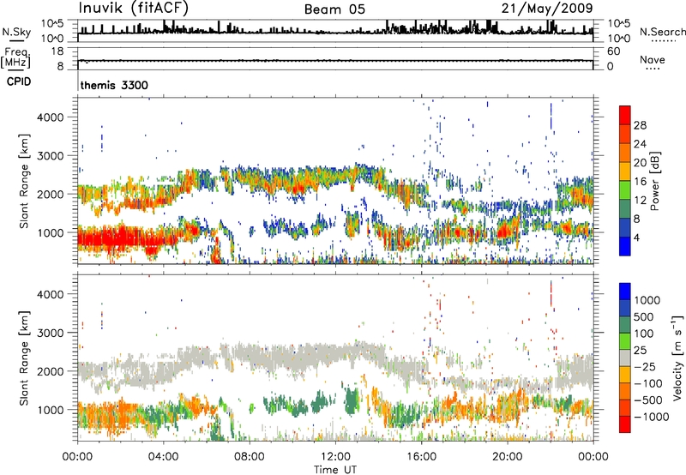Click the power panel 'Slant Range [km]' label
The image size is (686, 475).
24,181
